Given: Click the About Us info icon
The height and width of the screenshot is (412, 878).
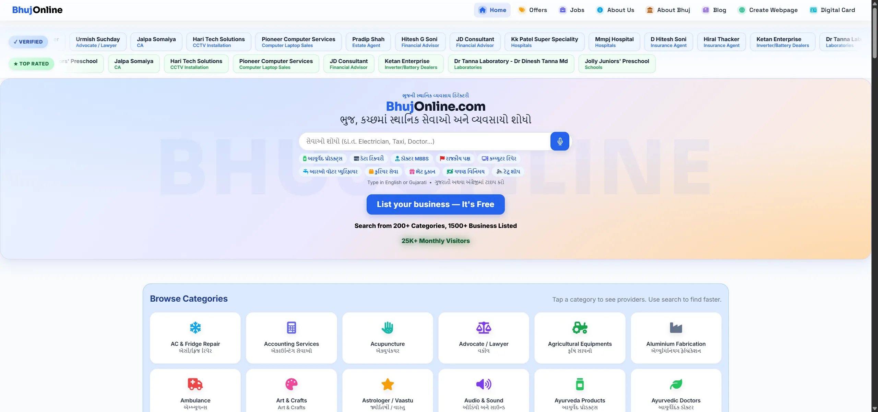Looking at the screenshot, I should pyautogui.click(x=600, y=10).
